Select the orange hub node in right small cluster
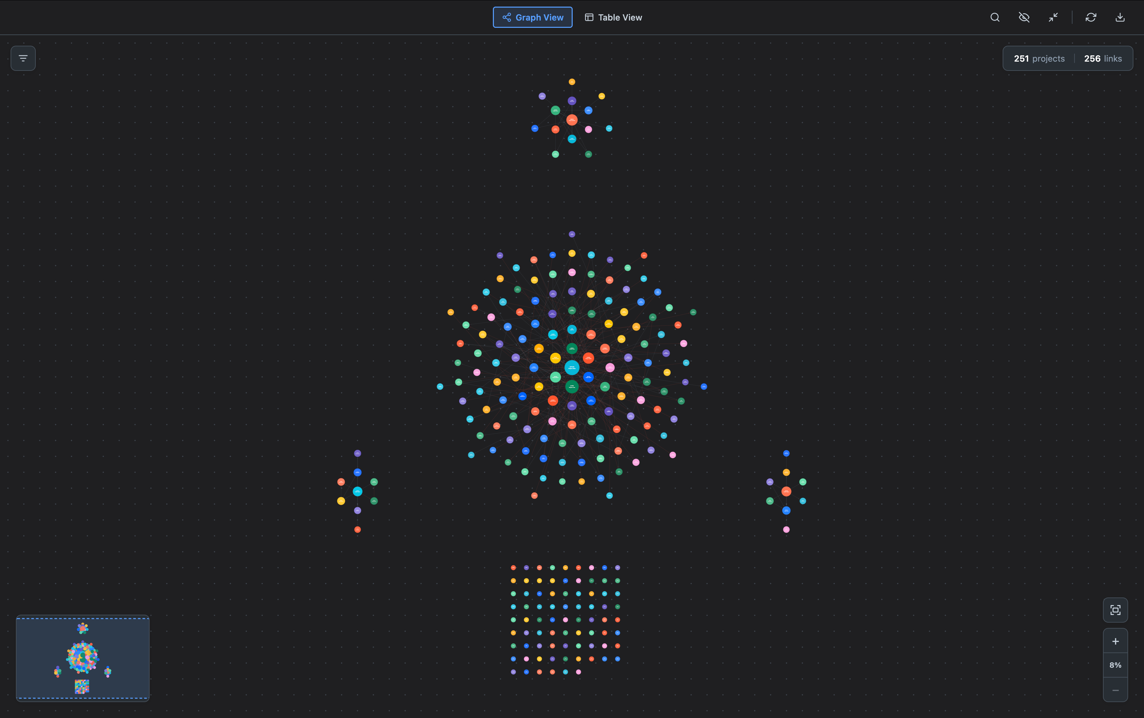 pos(786,491)
